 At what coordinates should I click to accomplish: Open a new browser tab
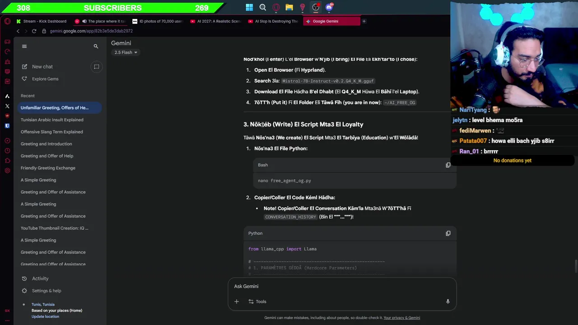[x=364, y=21]
